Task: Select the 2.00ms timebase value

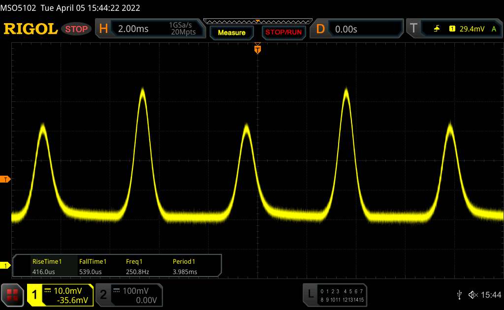Action: tap(133, 29)
